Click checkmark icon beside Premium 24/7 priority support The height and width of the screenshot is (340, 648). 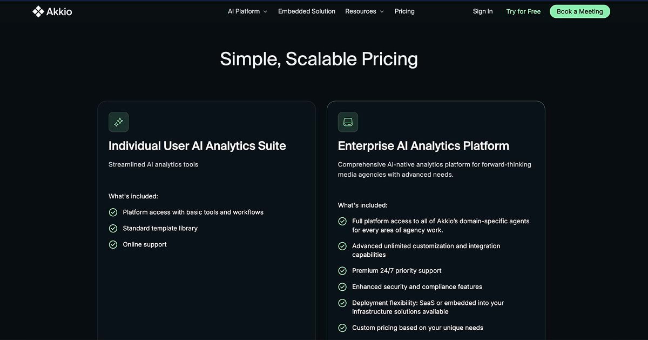342,271
